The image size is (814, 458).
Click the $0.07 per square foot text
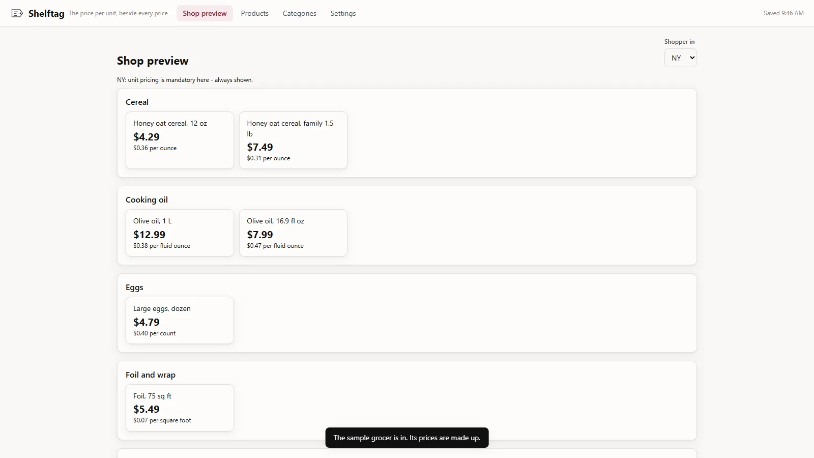point(162,420)
